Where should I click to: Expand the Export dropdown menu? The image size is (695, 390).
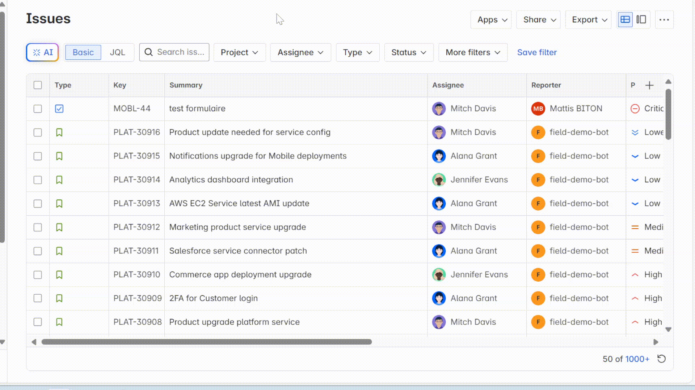coord(589,19)
